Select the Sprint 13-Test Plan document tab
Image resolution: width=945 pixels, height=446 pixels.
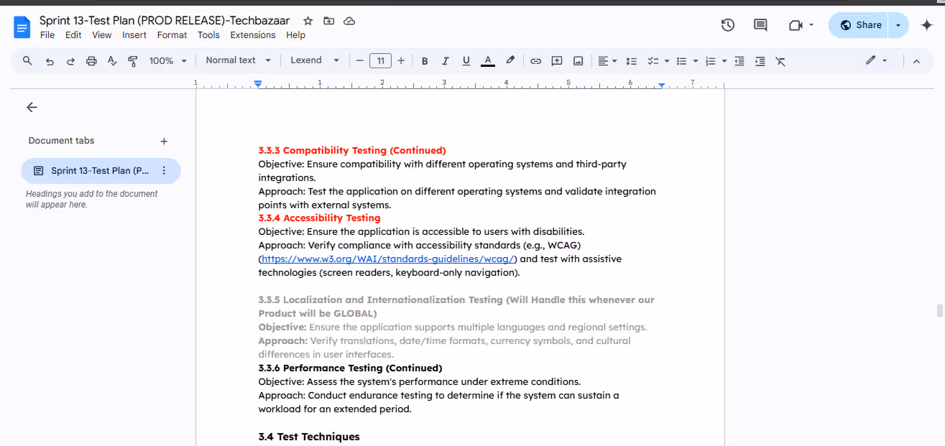(x=101, y=171)
